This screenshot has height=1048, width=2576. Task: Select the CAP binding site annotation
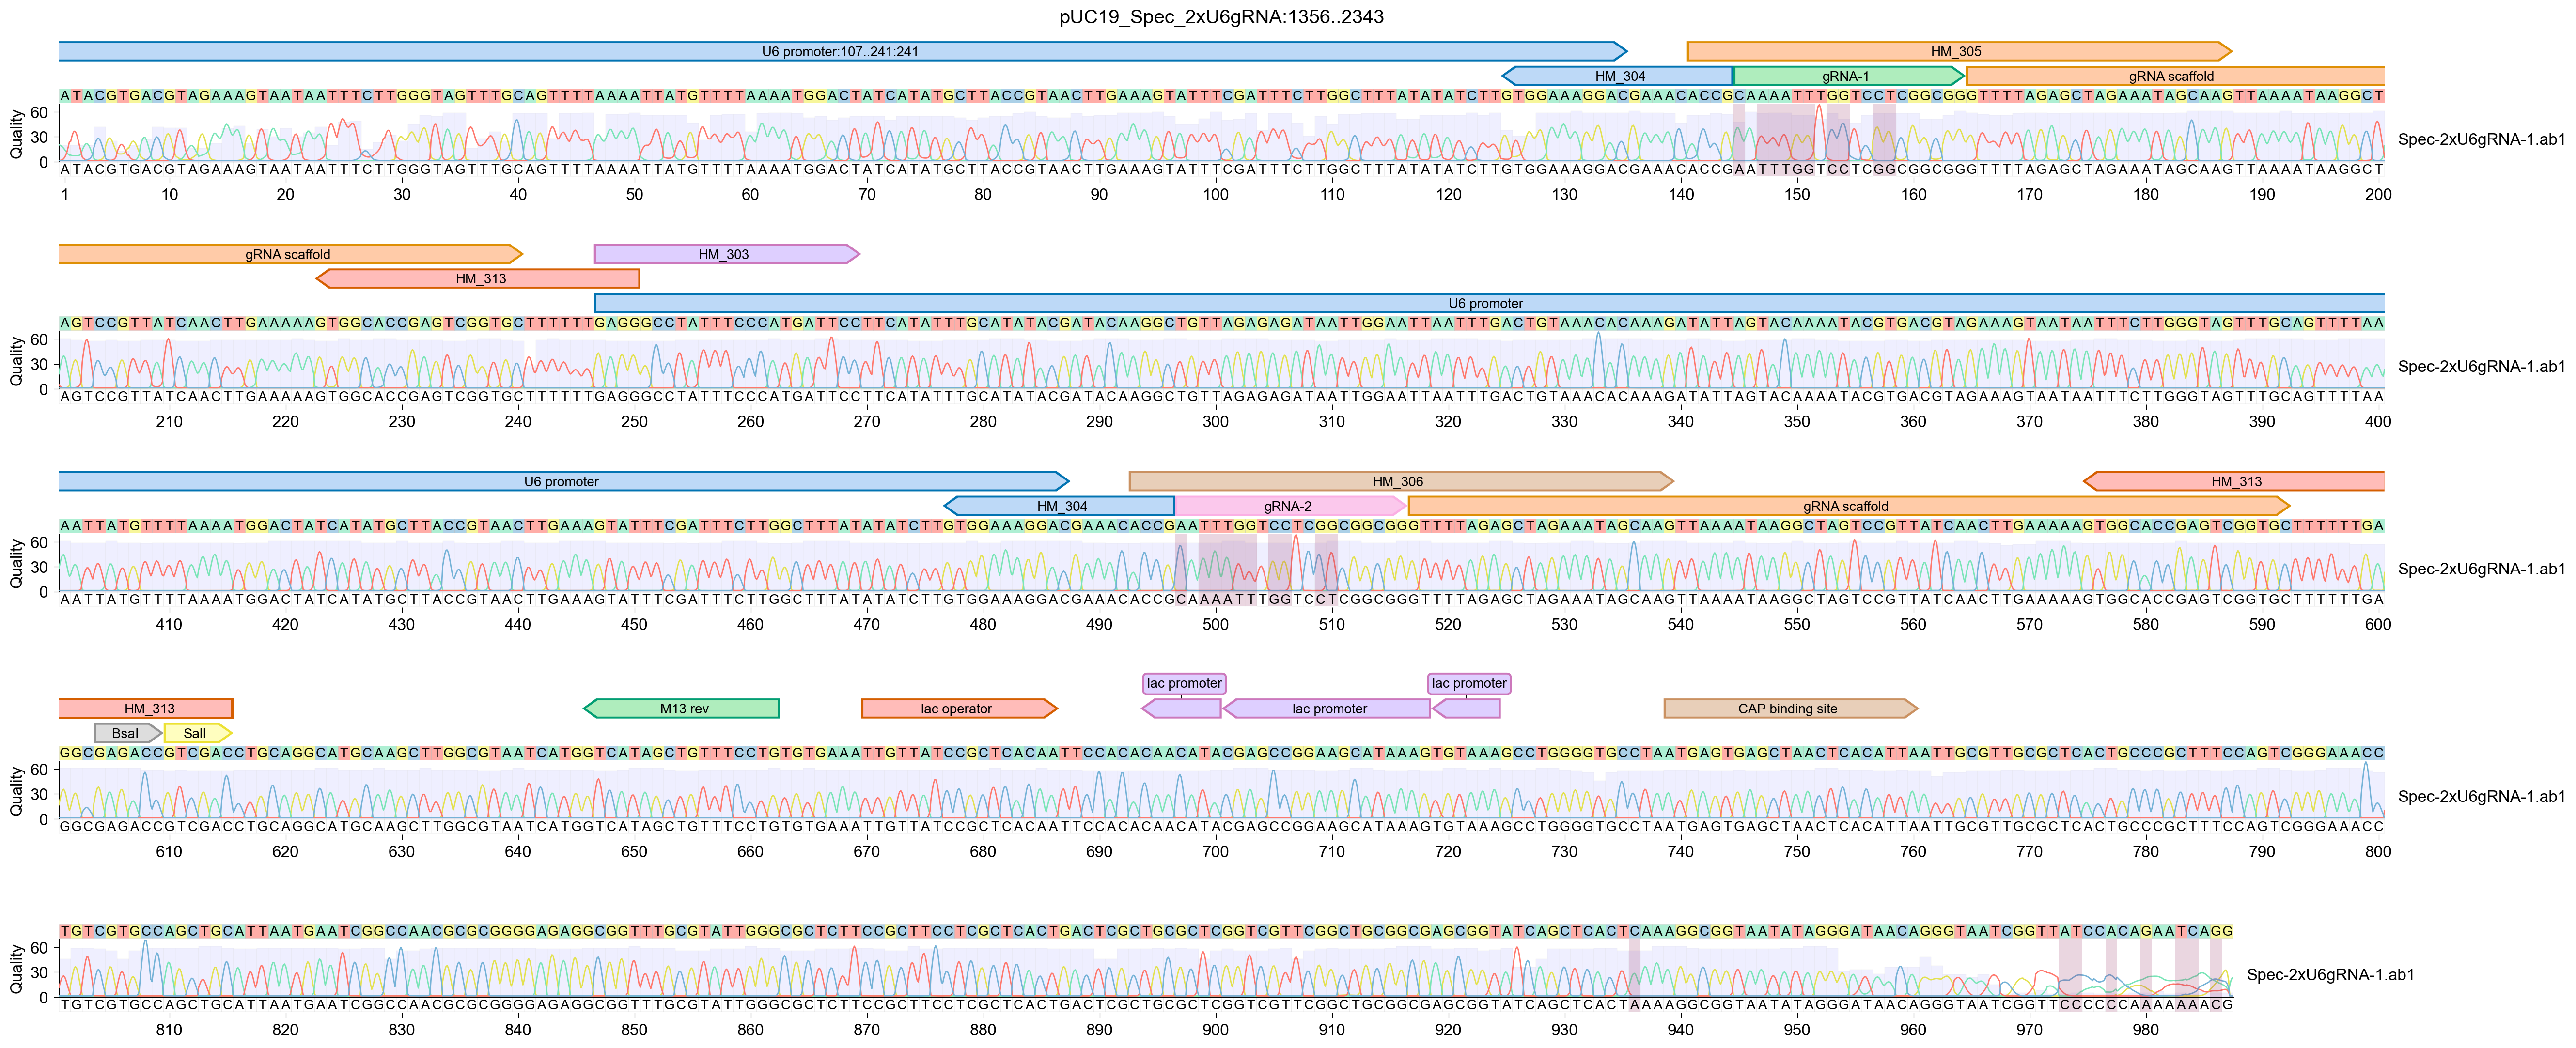[x=1788, y=709]
